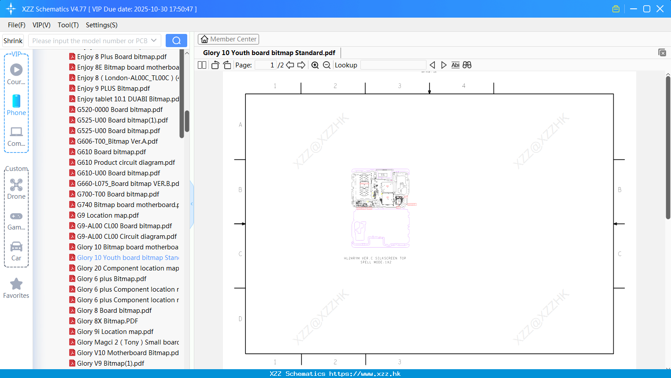The height and width of the screenshot is (378, 671).
Task: Click the Member Center button
Action: tap(228, 39)
